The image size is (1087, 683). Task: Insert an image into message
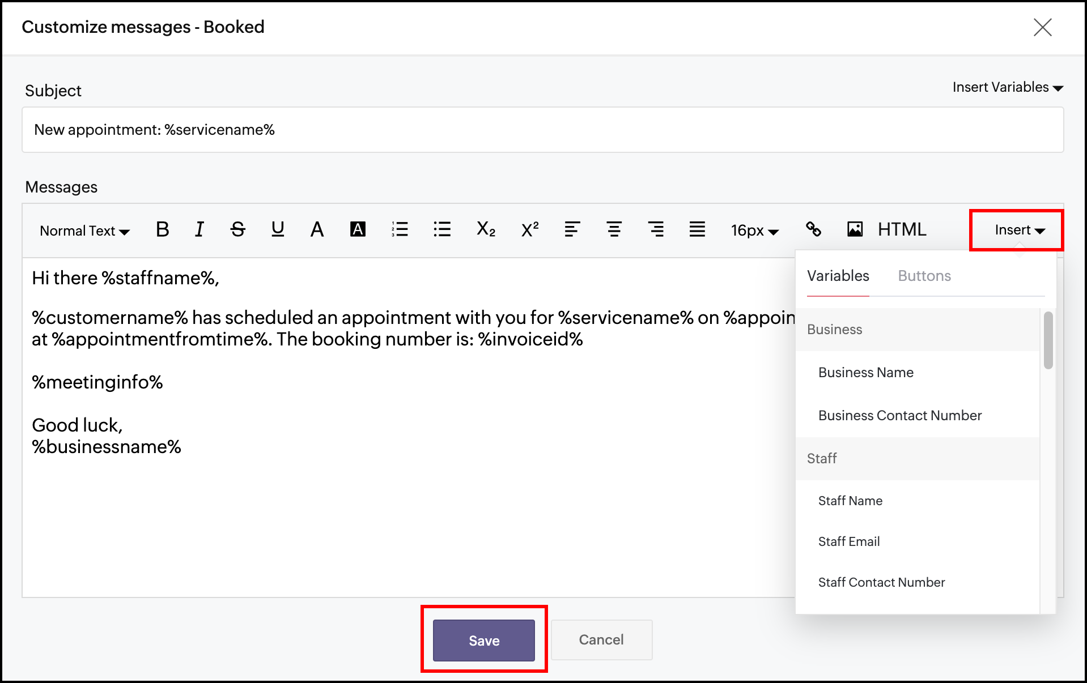pyautogui.click(x=855, y=229)
